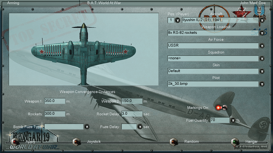Click the Random round button
The height and width of the screenshot is (153, 273).
[x=174, y=142]
